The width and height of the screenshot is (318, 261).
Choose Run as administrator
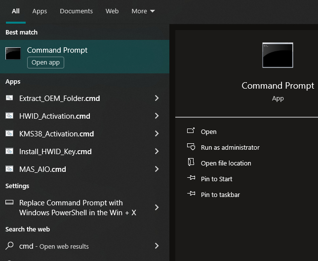tap(230, 148)
